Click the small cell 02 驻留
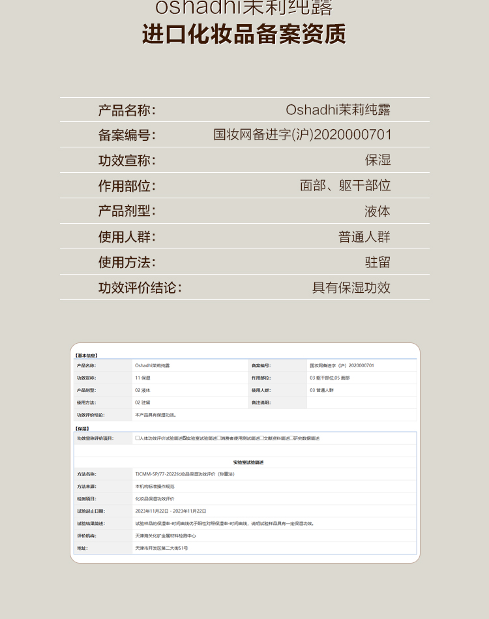Image resolution: width=489 pixels, height=619 pixels. click(143, 402)
